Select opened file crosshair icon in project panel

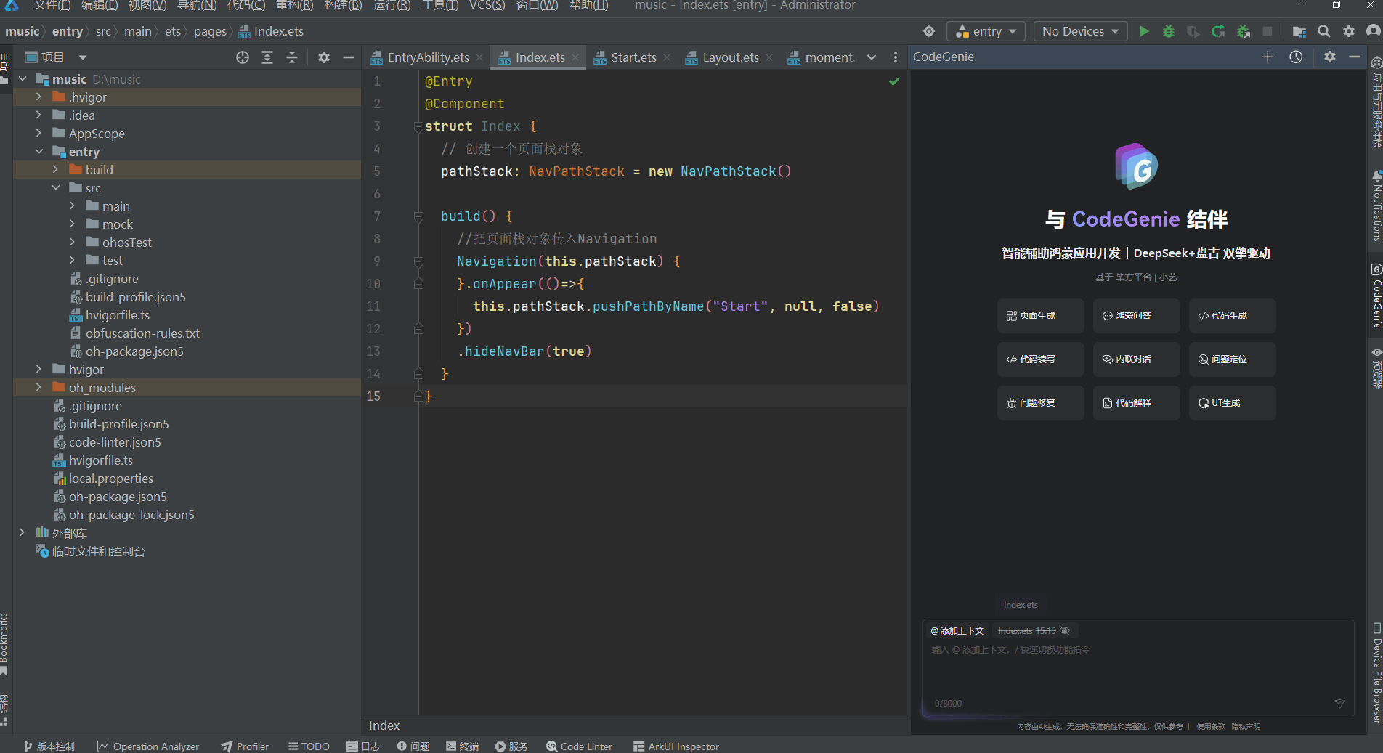243,57
